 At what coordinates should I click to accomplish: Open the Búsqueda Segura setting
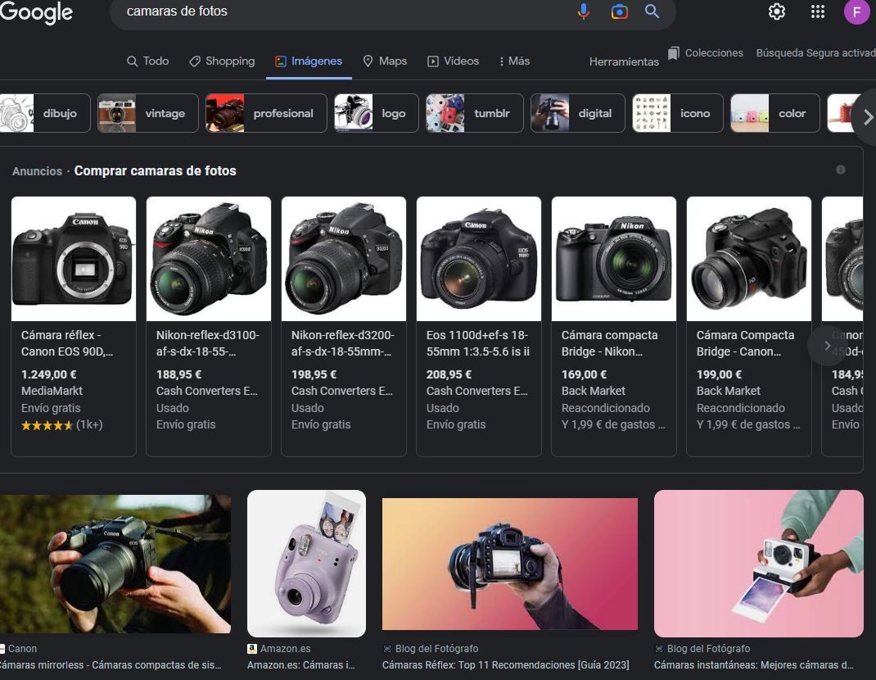815,53
